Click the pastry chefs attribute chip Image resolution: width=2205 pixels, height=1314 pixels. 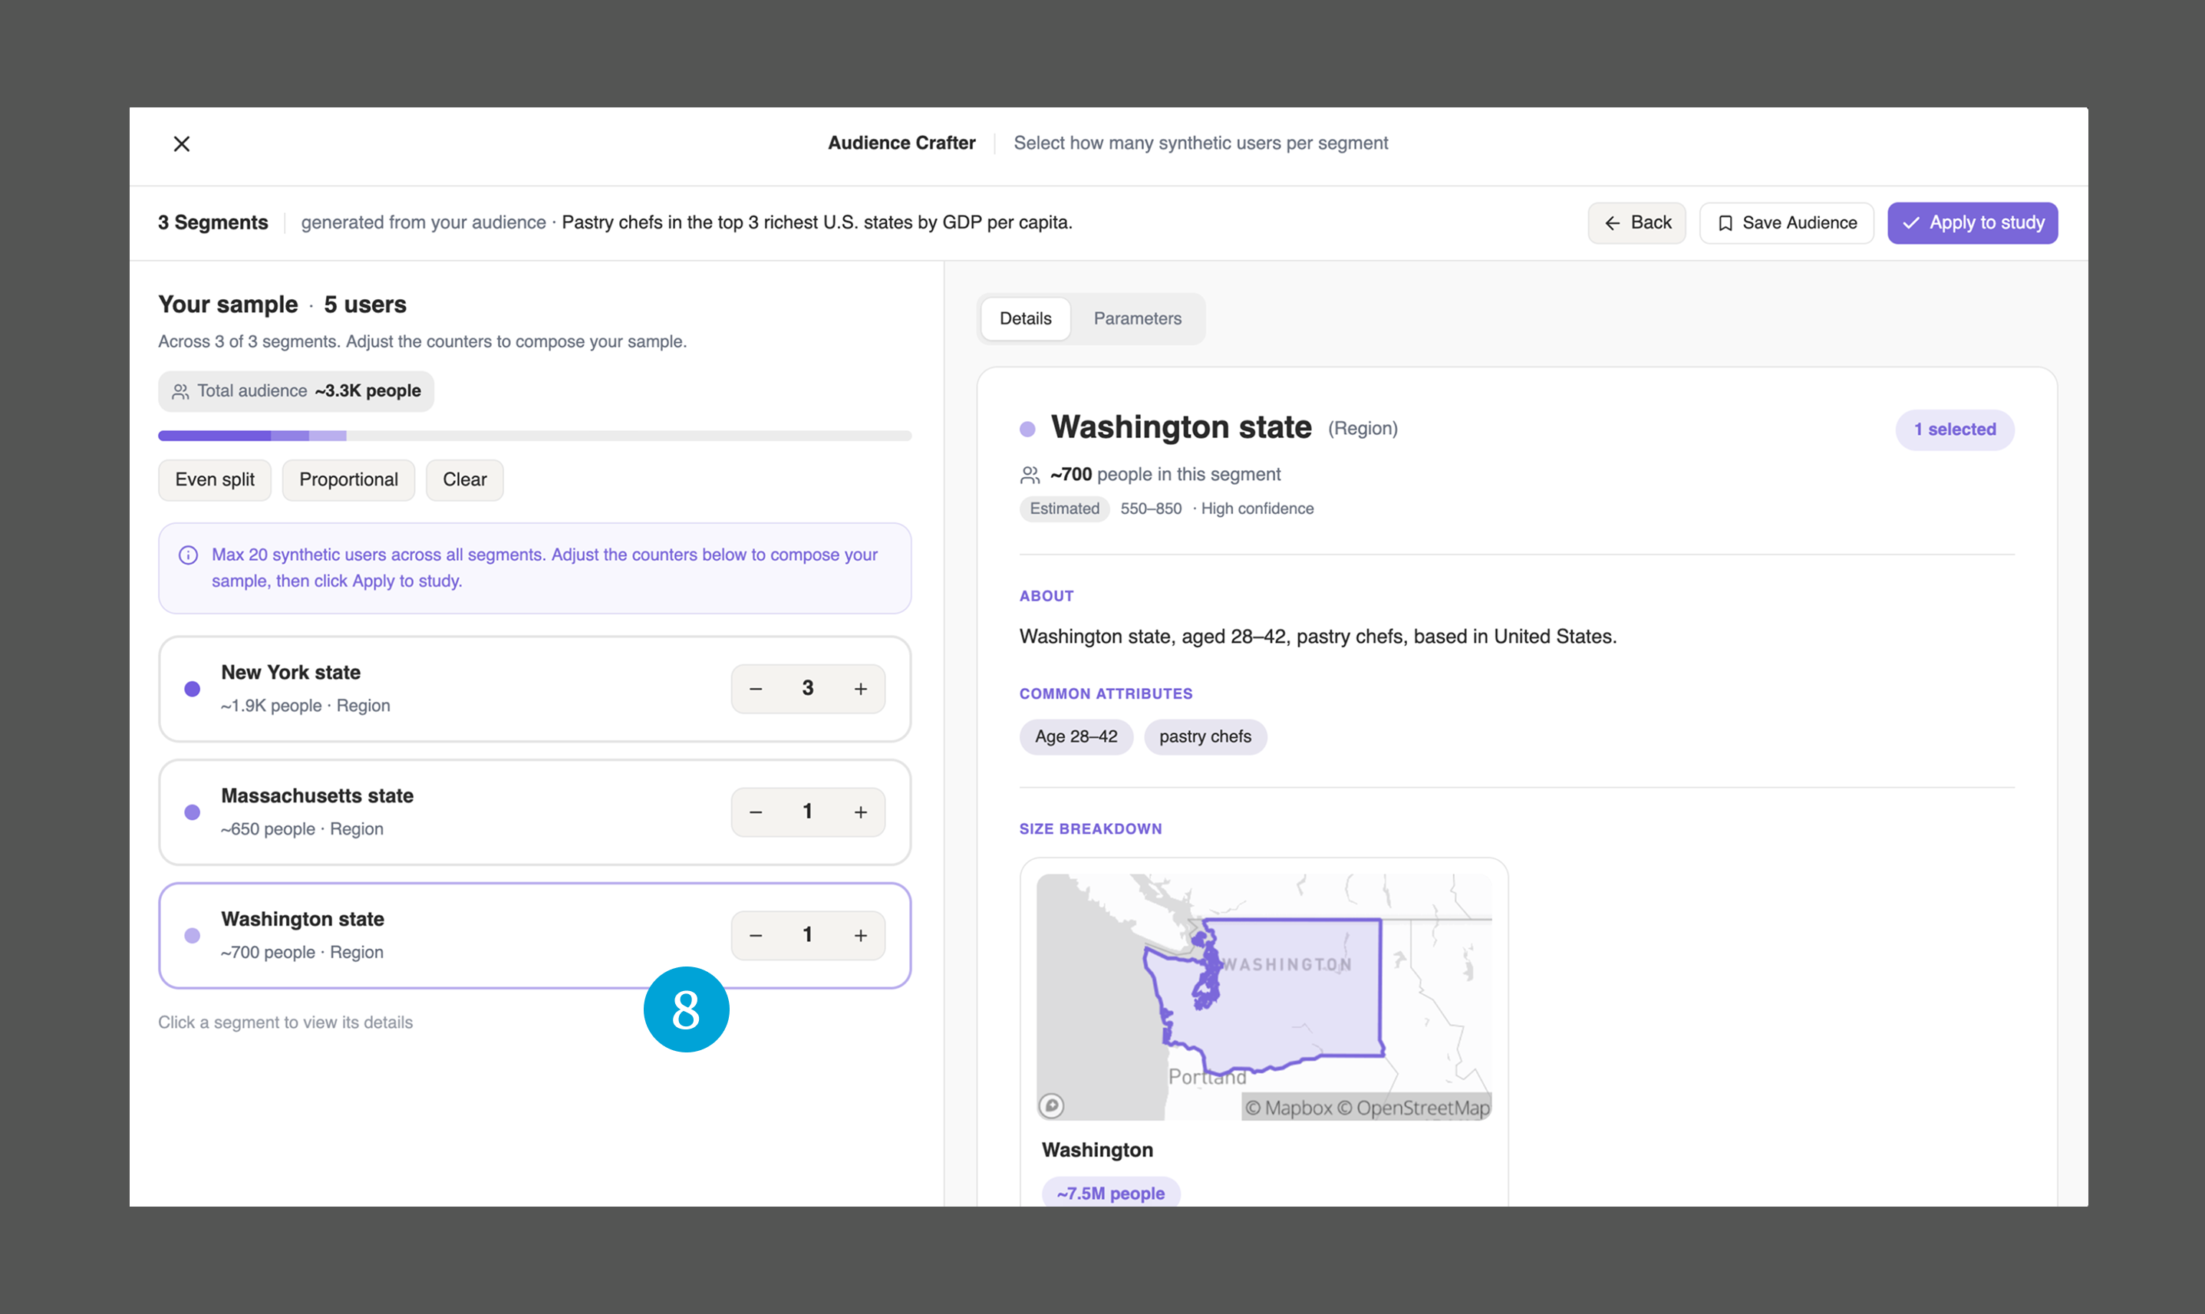(x=1205, y=736)
